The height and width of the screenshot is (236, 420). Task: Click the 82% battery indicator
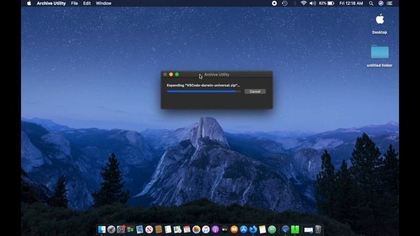327,3
